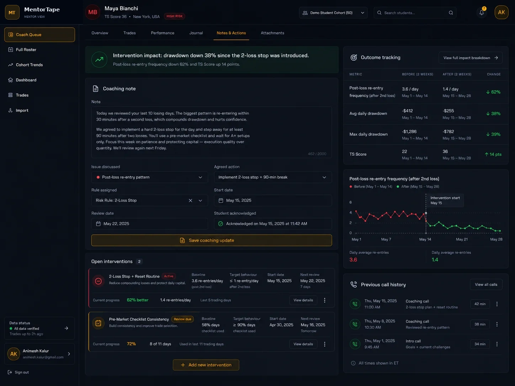Open the notifications bell icon
Image resolution: width=515 pixels, height=386 pixels.
point(482,12)
